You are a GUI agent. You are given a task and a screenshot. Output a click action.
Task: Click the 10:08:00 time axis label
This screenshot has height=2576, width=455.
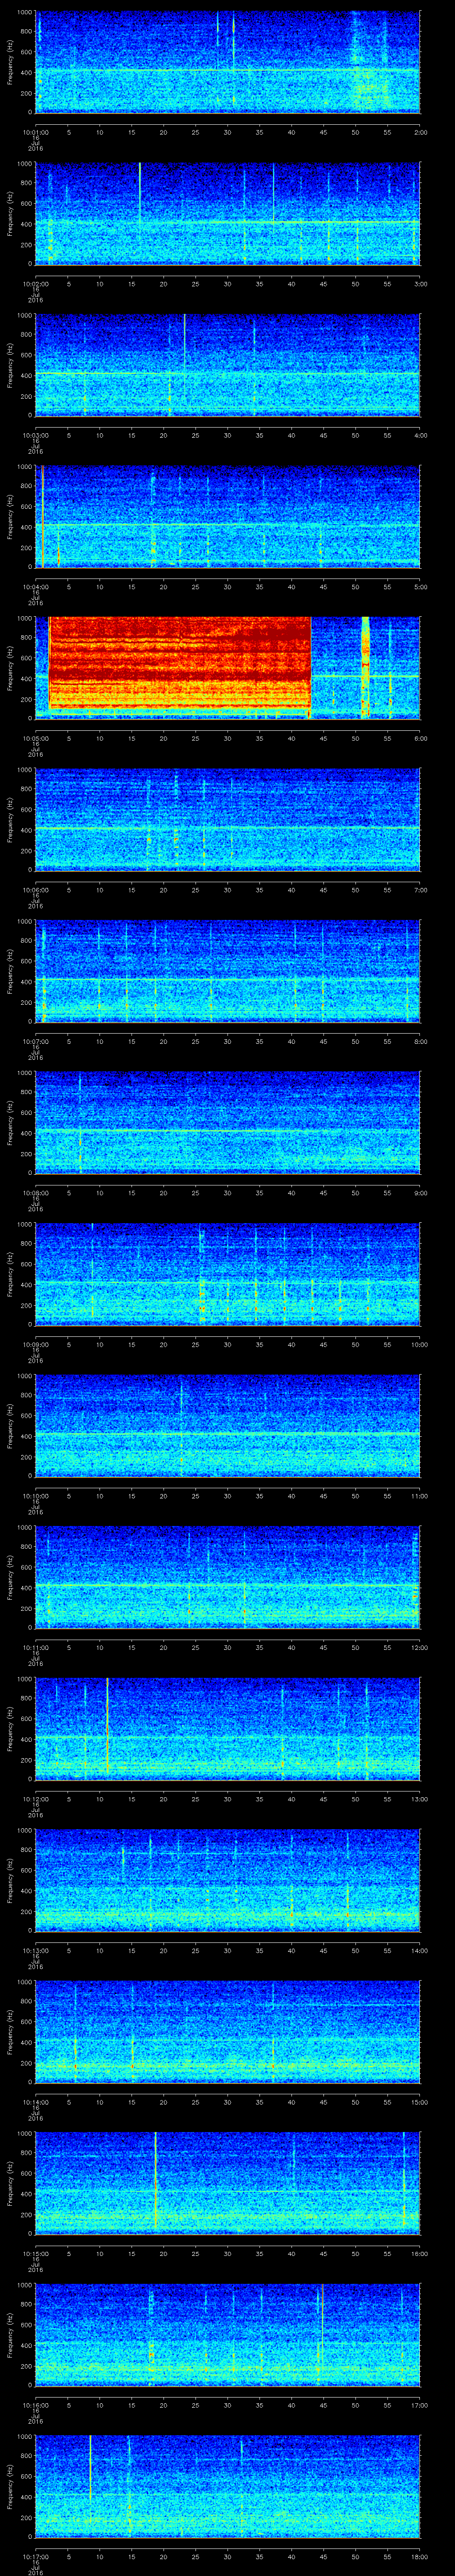[36, 1192]
